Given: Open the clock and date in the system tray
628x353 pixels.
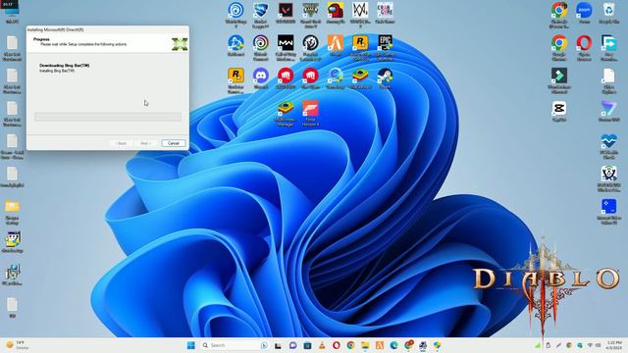Looking at the screenshot, I should point(614,345).
